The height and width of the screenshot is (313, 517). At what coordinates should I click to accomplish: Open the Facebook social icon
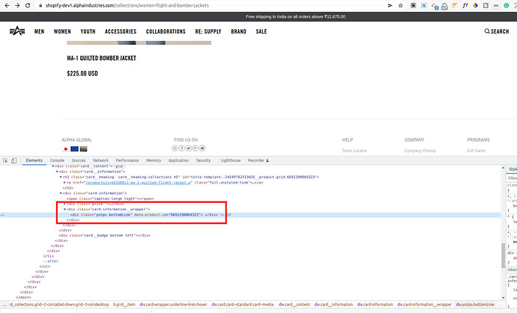pos(181,148)
